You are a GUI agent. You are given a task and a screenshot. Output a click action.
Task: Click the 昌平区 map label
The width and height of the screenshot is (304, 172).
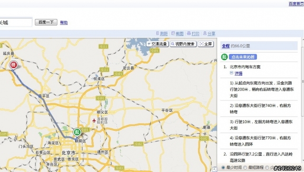[x=44, y=96]
